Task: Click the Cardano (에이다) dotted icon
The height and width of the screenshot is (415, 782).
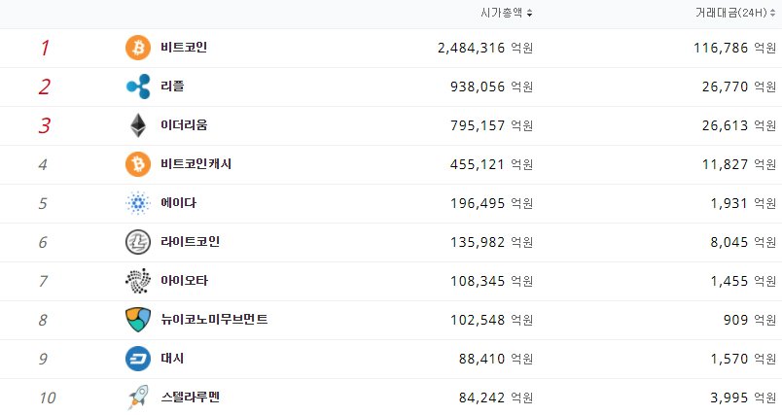Action: pos(138,203)
